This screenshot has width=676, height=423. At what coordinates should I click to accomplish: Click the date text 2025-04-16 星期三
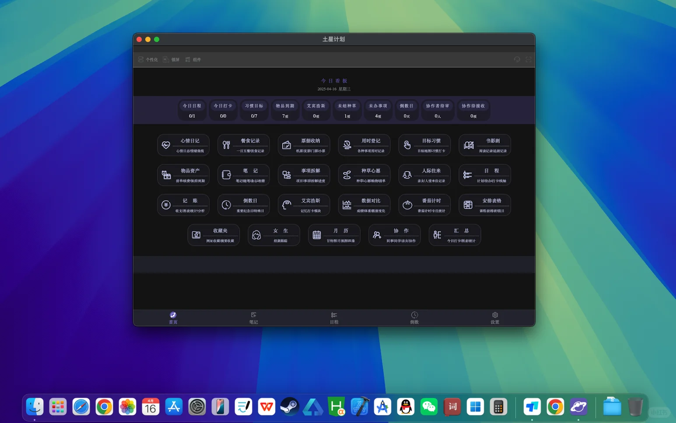point(334,89)
